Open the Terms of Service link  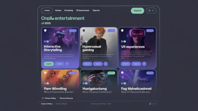[x=66, y=98]
